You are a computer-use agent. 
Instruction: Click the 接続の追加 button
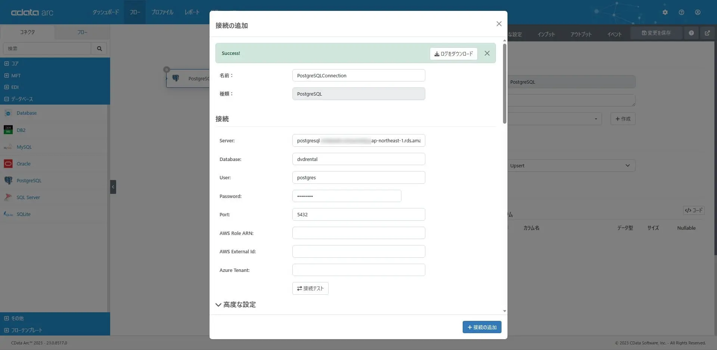(482, 327)
